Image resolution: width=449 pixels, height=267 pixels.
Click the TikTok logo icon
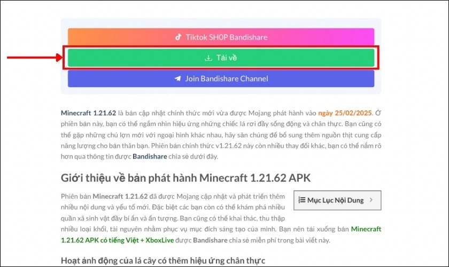(179, 37)
